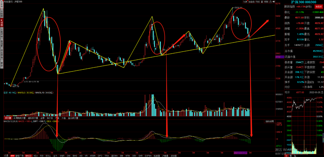Select the ASI indicator tab
324x157 pixels.
[x=81, y=155]
